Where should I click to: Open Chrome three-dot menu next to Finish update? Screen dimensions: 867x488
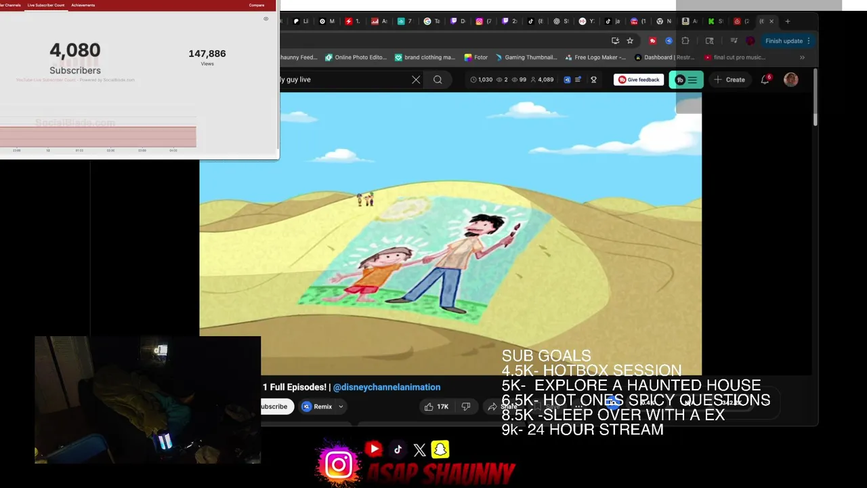point(809,41)
